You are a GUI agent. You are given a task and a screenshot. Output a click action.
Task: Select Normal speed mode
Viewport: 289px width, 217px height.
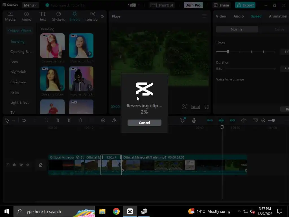coord(237,29)
